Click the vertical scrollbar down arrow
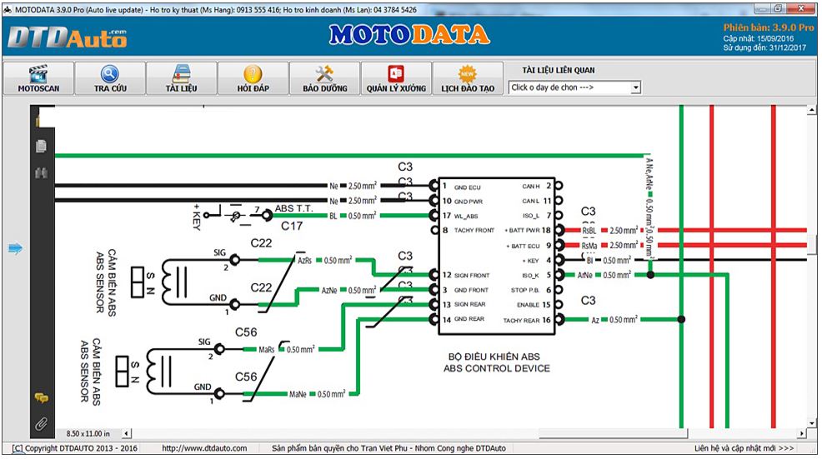The height and width of the screenshot is (459, 822). tap(811, 423)
